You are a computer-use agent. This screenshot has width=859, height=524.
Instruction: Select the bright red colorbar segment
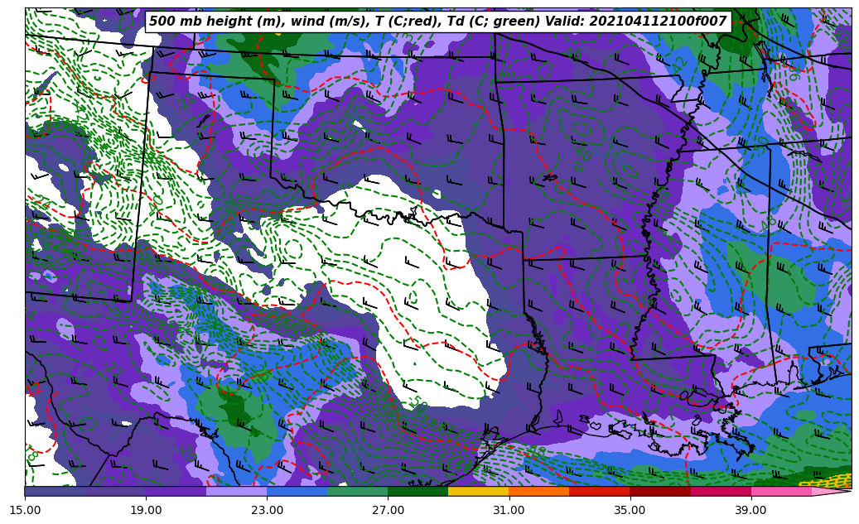coord(599,491)
